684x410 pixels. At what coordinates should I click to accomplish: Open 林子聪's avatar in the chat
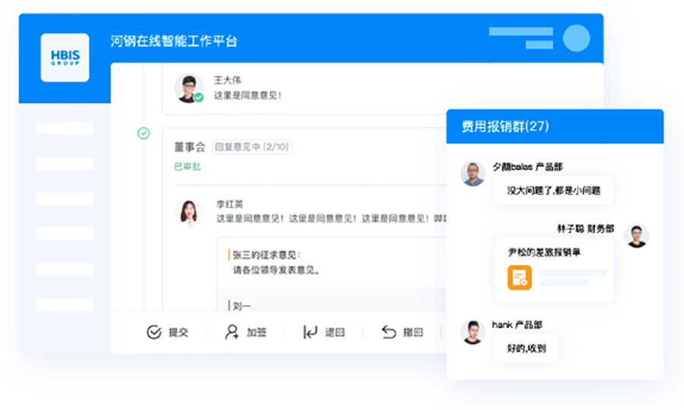(x=636, y=235)
